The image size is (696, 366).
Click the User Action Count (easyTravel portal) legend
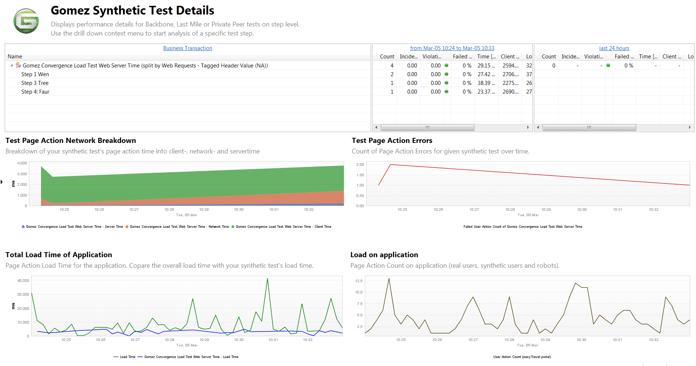coord(522,357)
